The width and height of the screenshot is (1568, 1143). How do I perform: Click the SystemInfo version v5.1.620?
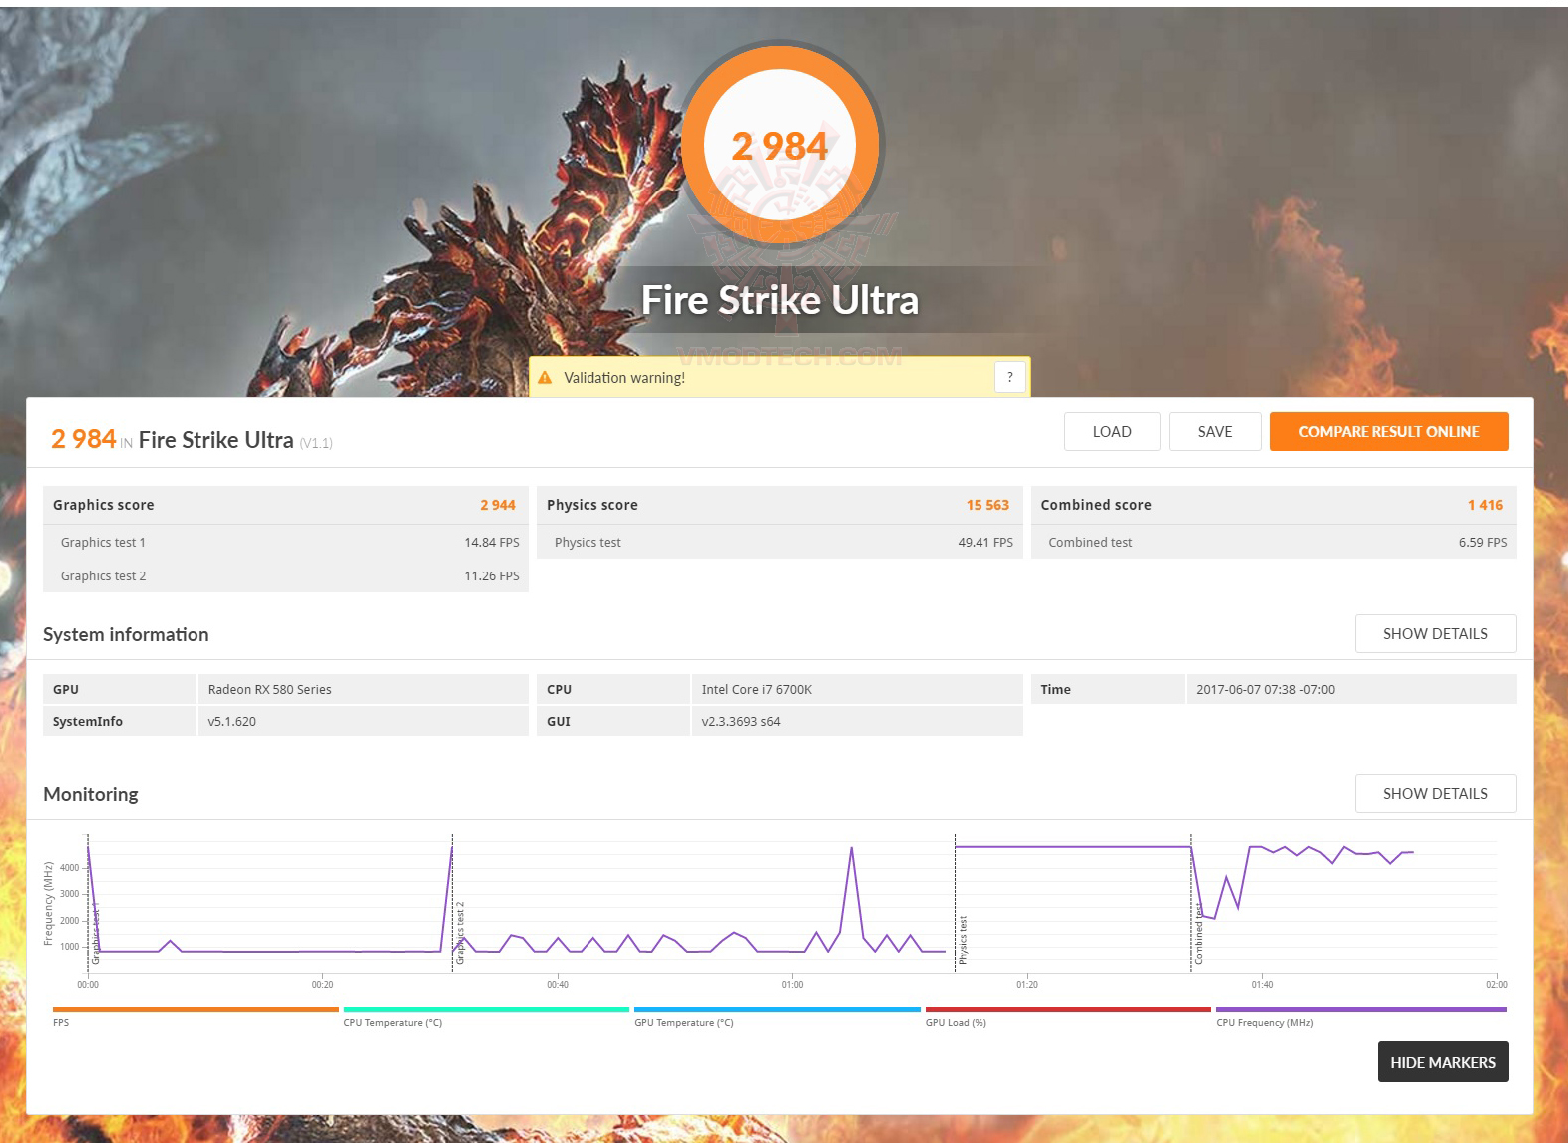point(232,722)
